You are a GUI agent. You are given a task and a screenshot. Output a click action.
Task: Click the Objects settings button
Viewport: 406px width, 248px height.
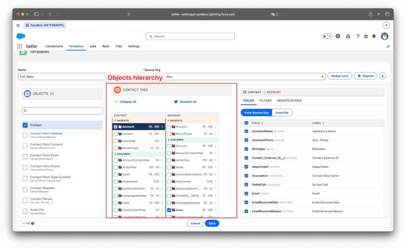pyautogui.click(x=365, y=76)
